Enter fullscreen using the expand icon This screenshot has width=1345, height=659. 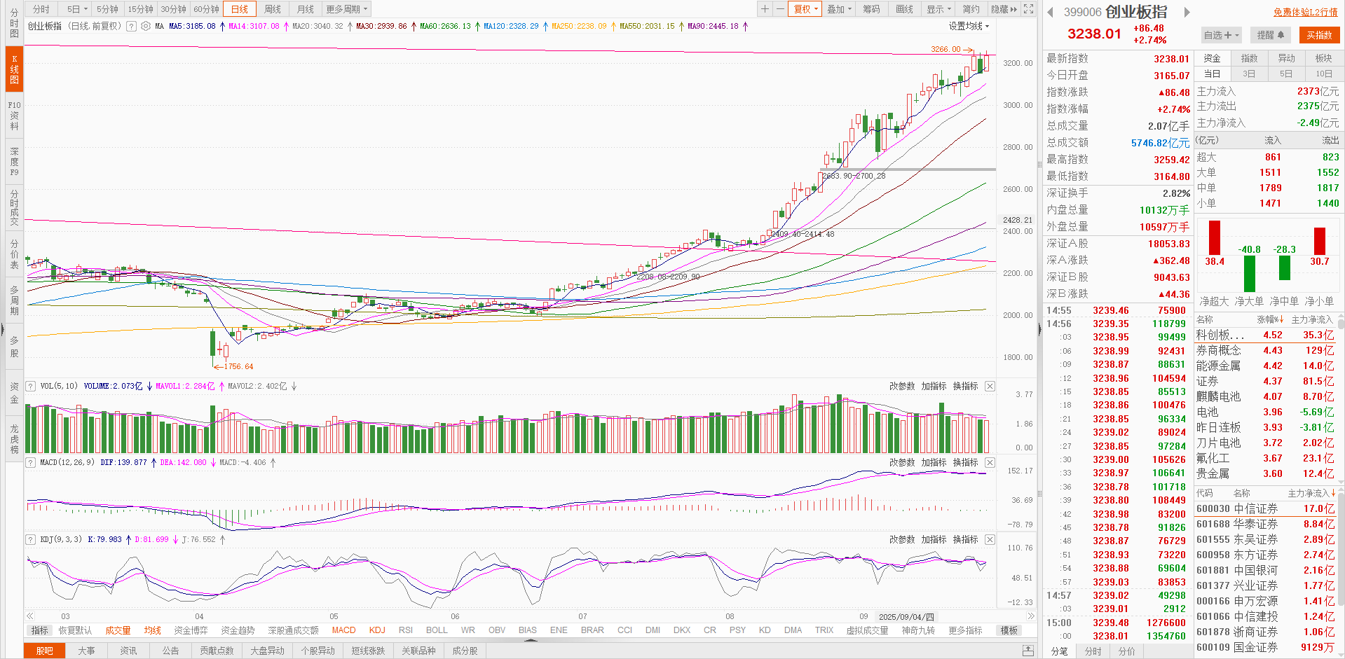pyautogui.click(x=1028, y=9)
